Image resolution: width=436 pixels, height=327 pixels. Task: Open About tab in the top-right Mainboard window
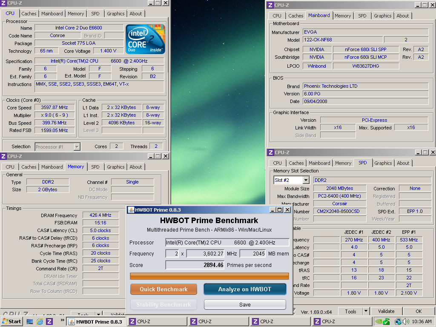(403, 16)
